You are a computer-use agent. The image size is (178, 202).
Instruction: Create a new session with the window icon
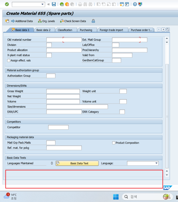click(122, 4)
